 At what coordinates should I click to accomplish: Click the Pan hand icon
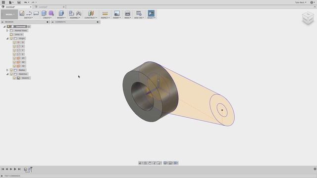click(x=150, y=163)
